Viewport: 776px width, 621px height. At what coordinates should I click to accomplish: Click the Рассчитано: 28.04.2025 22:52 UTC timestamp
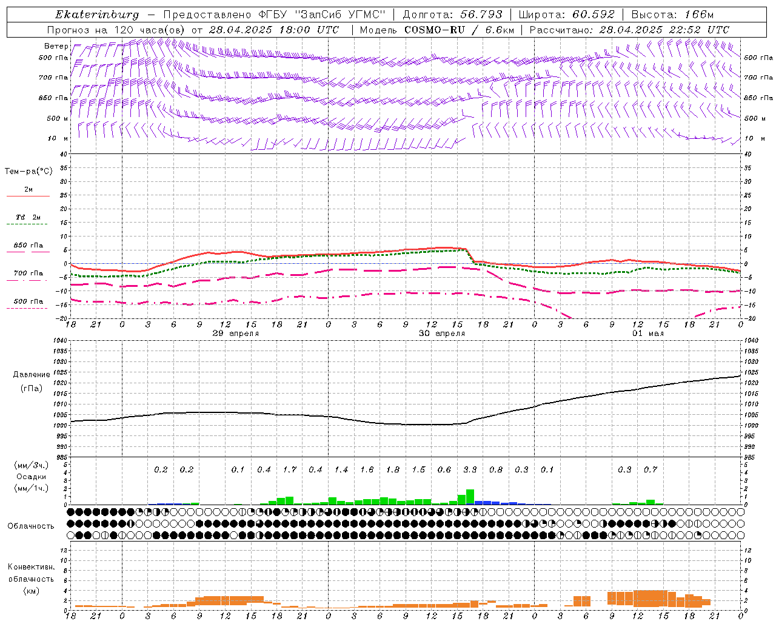pyautogui.click(x=629, y=29)
